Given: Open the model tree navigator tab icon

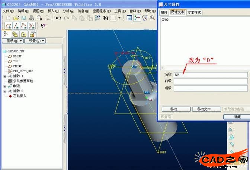Looking at the screenshot, I should [6, 34].
